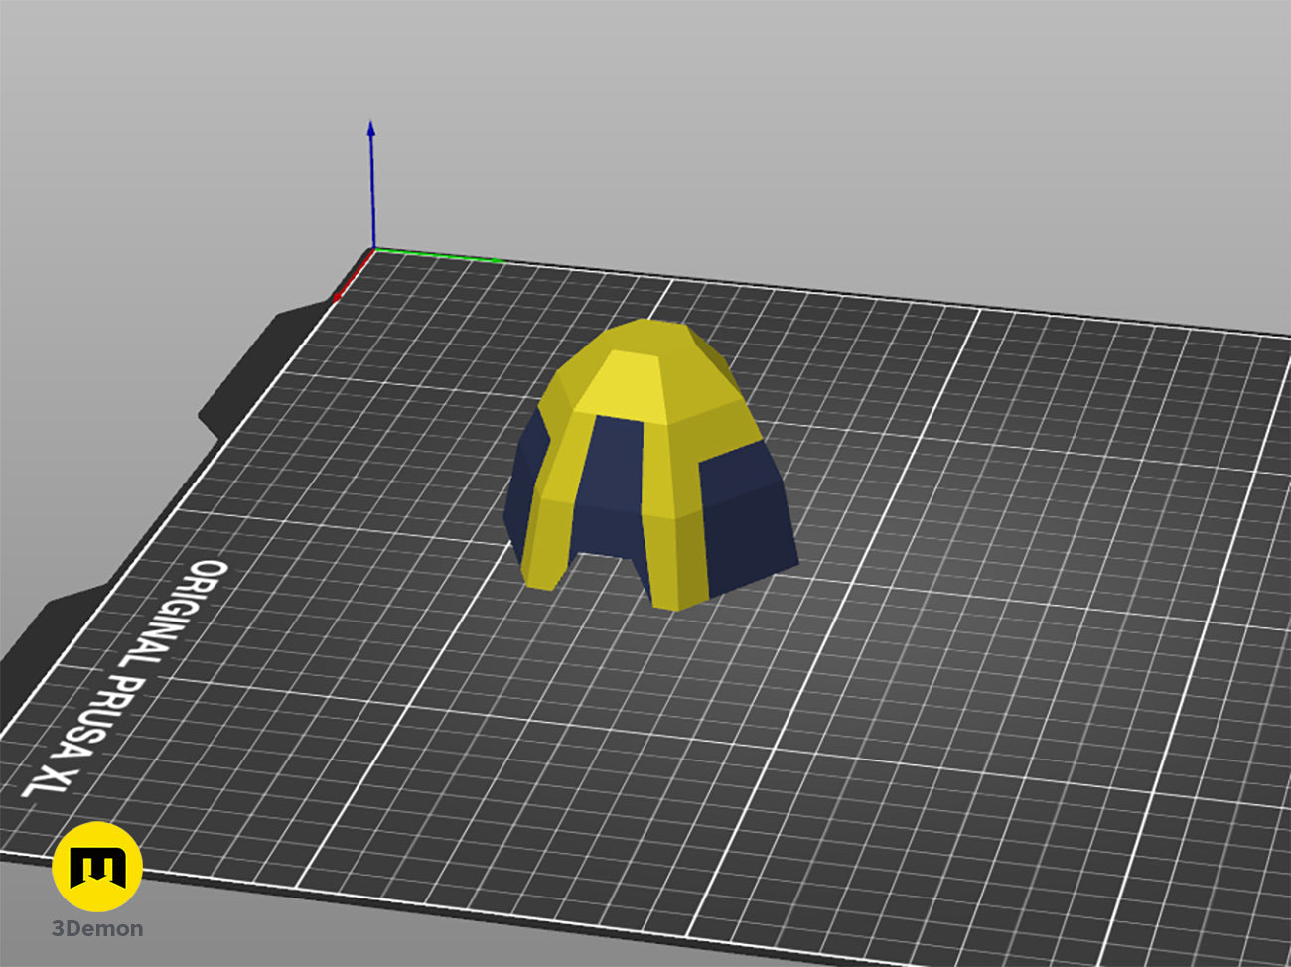Screen dimensions: 1291x967
Task: Select the yellow and navy helmet model
Action: click(x=651, y=465)
